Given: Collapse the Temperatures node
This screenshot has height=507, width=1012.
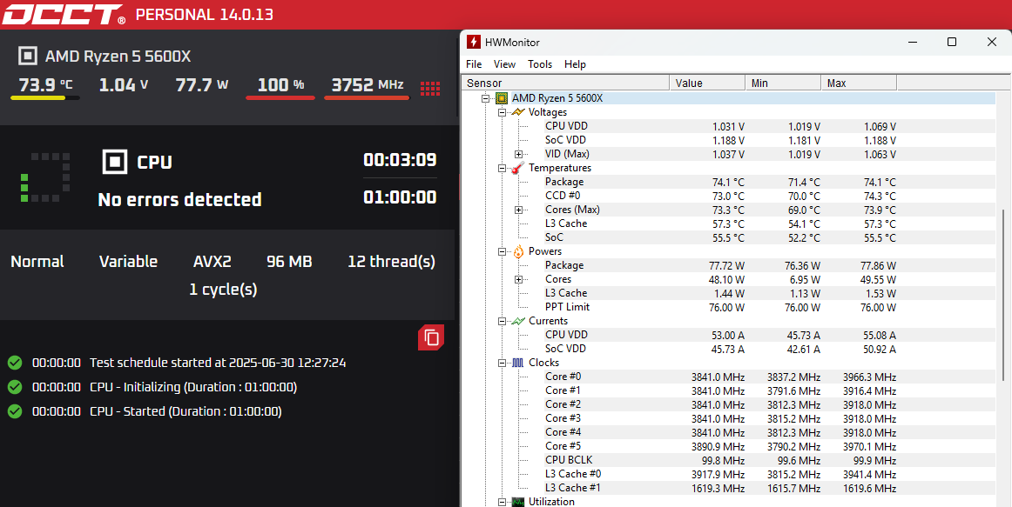Looking at the screenshot, I should click(x=502, y=168).
